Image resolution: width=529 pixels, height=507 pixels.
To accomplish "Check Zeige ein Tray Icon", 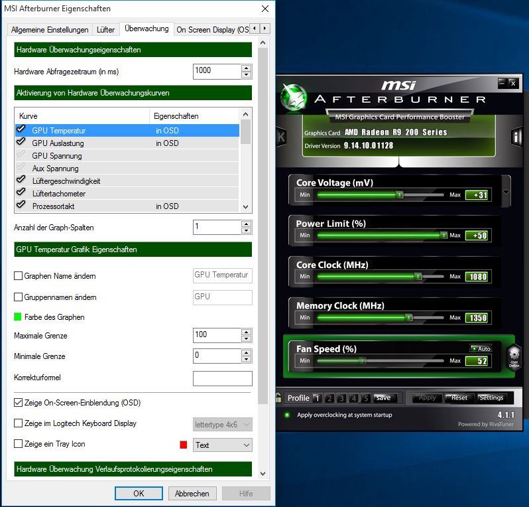I will 18,444.
